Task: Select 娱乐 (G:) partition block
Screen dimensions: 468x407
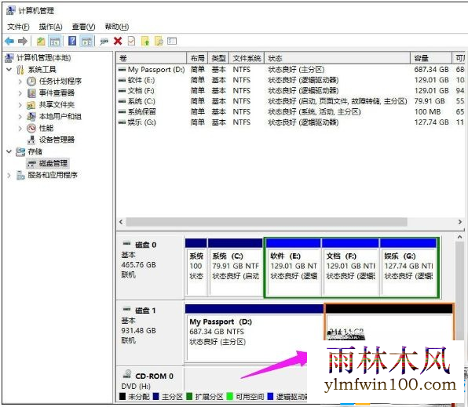Action: 408,267
